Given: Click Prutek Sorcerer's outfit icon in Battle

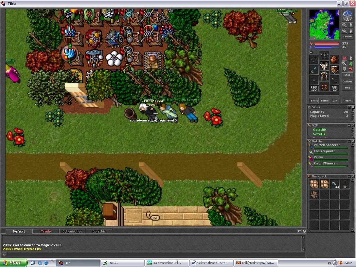Looking at the screenshot, I should point(311,147).
